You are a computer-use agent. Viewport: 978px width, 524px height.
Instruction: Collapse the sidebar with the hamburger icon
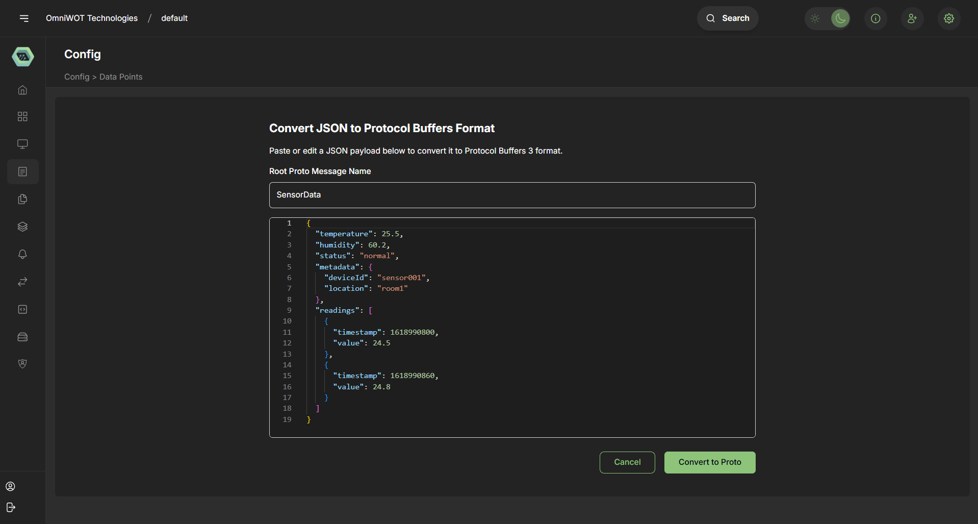24,18
